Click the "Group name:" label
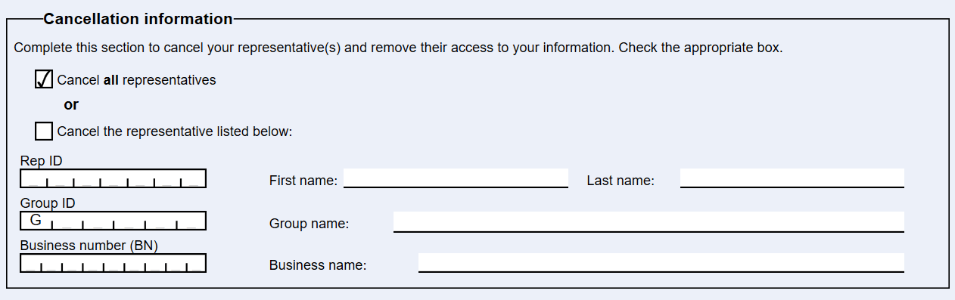955x300 pixels. coord(309,224)
